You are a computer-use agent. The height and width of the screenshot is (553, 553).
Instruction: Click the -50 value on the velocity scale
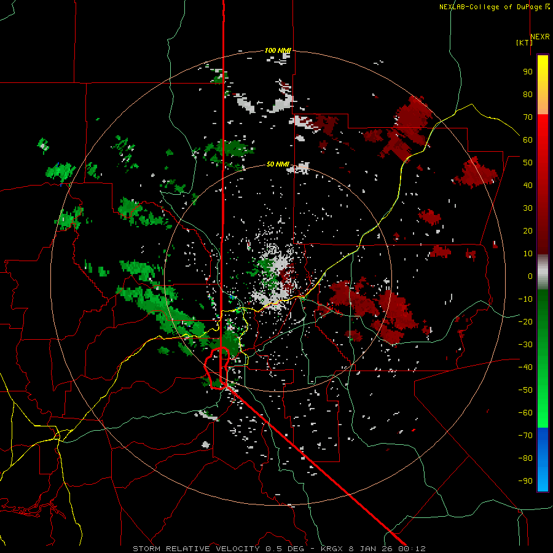(525, 390)
